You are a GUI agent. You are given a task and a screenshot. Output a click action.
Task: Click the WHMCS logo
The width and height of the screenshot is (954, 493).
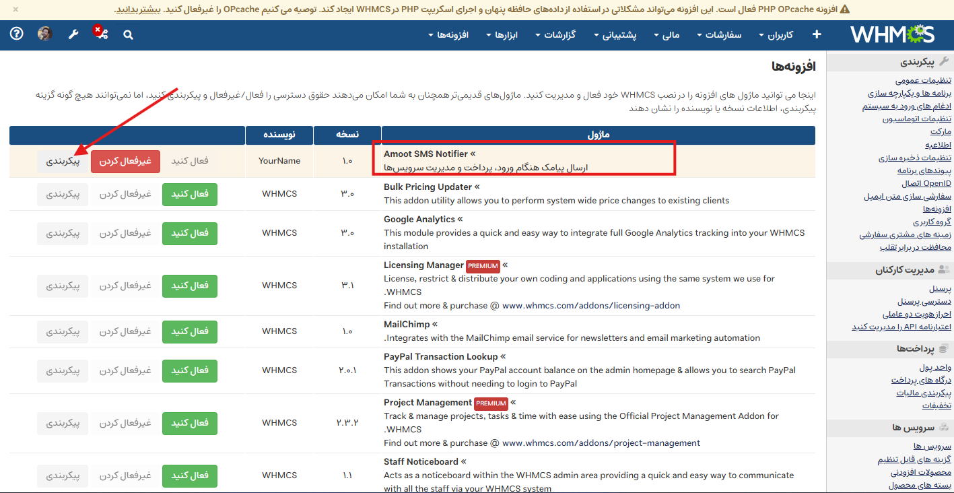tap(891, 34)
